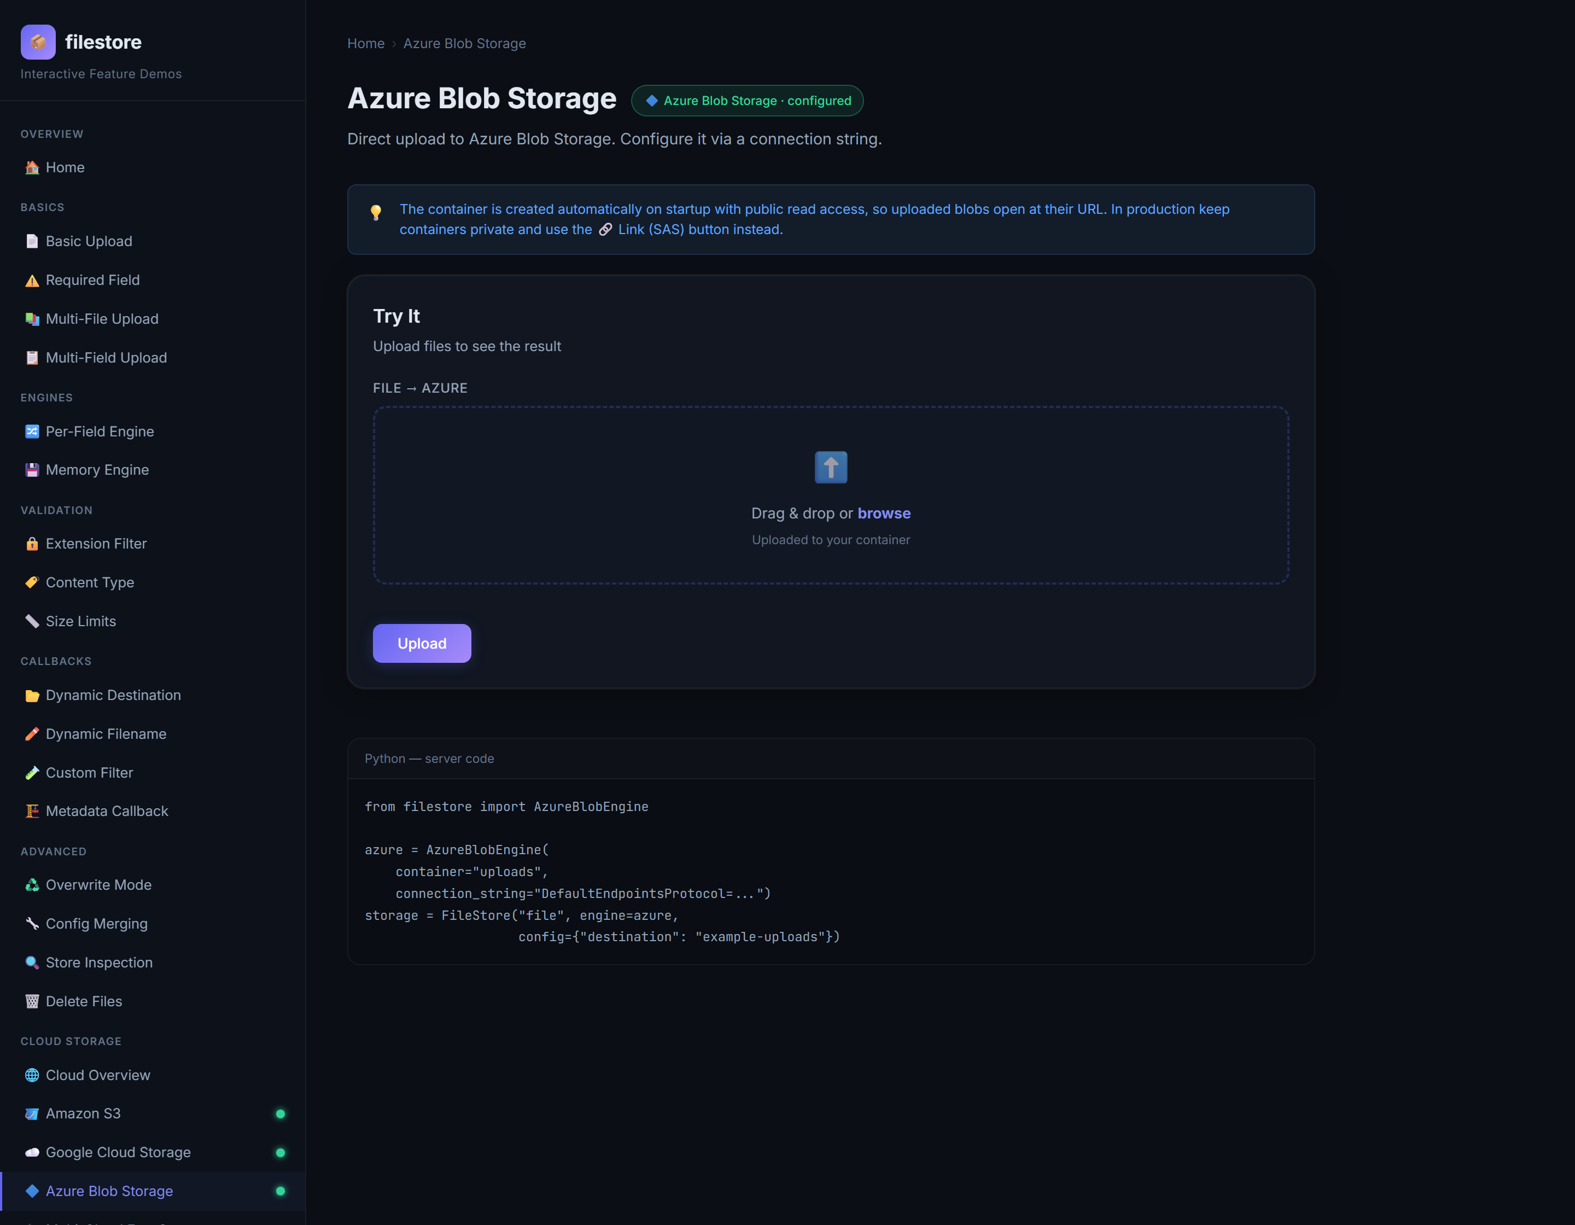Click the upload arrow icon in dropzone
The width and height of the screenshot is (1575, 1225).
(831, 467)
